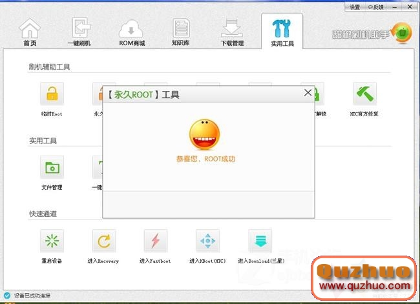Open the 首页 home tab

click(x=30, y=32)
